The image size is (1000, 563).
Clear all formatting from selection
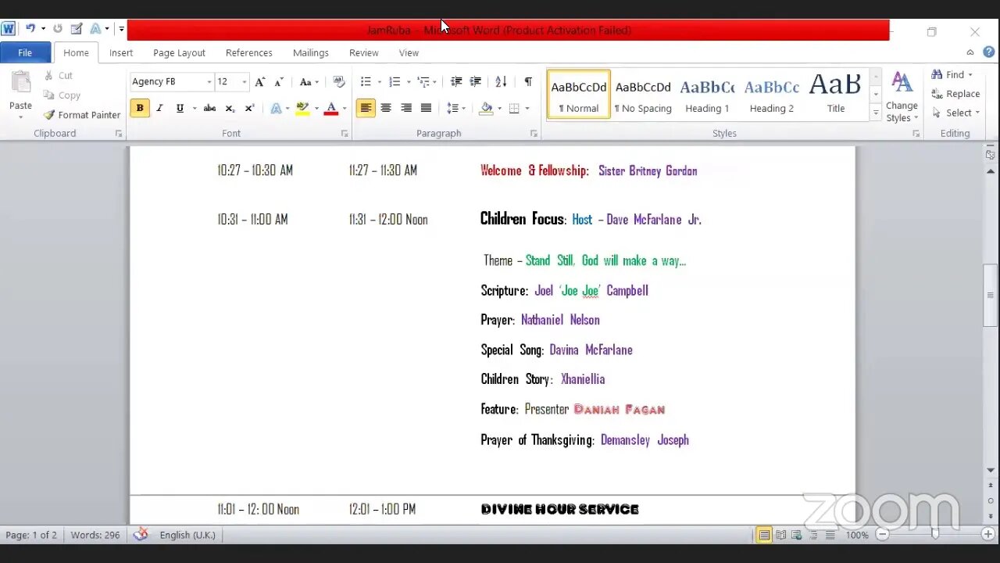(338, 81)
